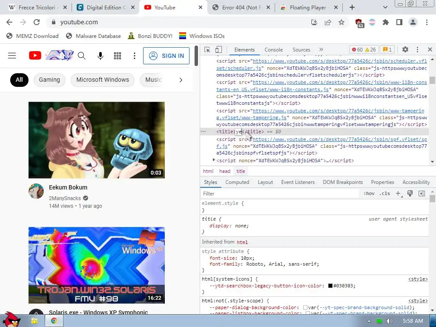436x327 pixels.
Task: Click the share page icon in address bar
Action: pyautogui.click(x=328, y=22)
